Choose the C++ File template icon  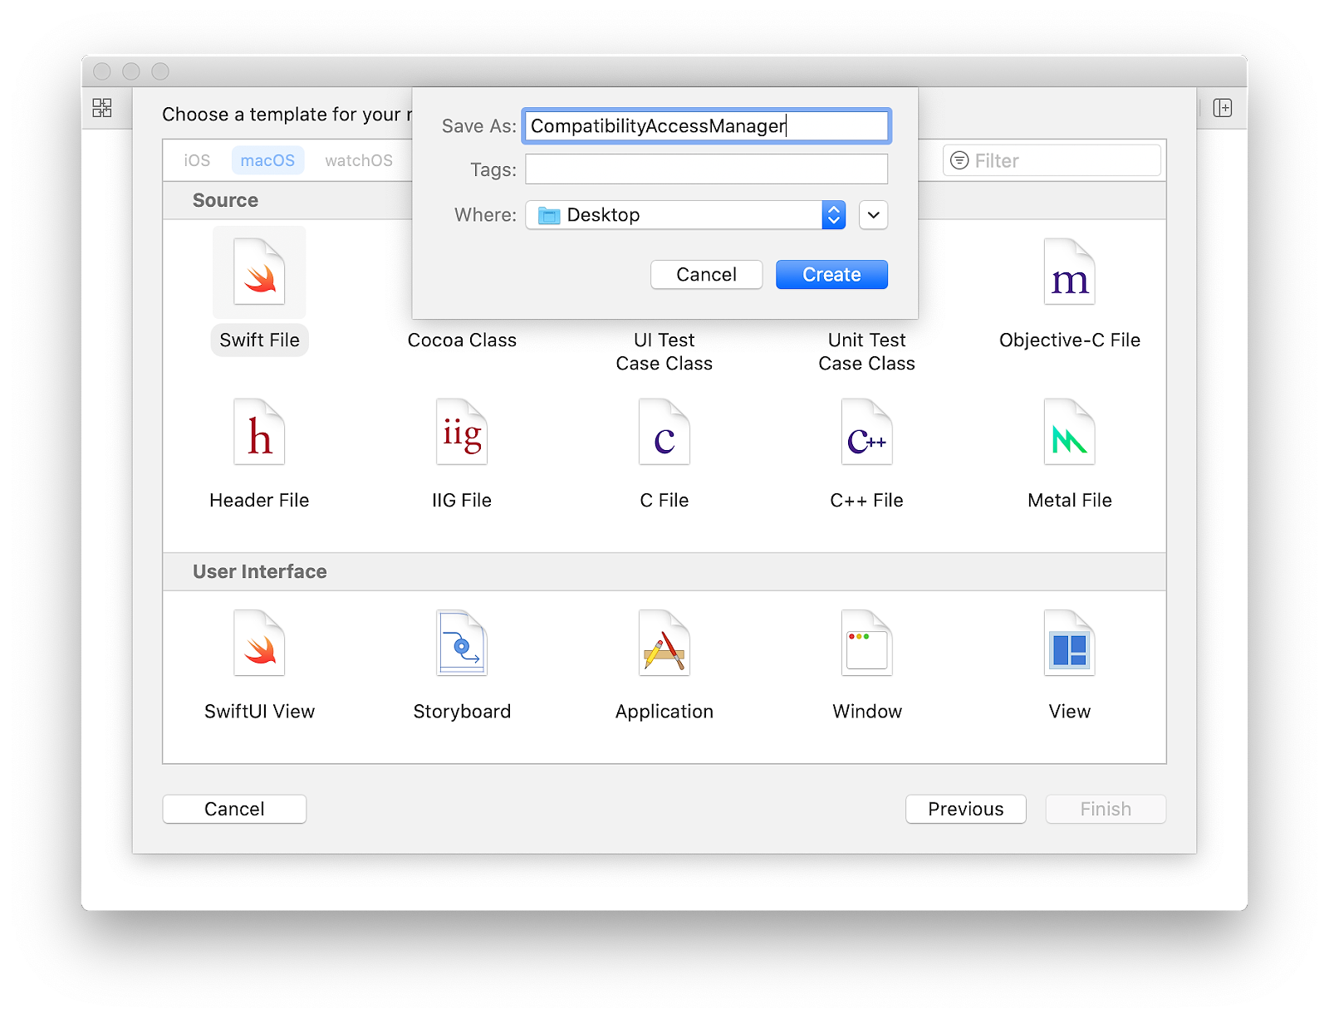866,432
